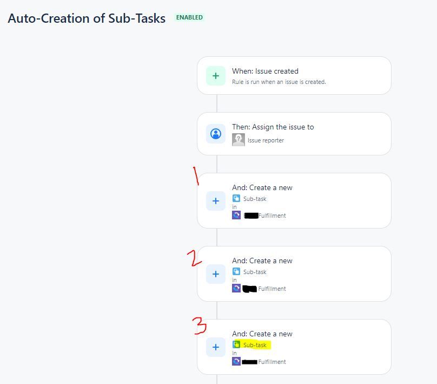Toggle the ENABLED status badge
The image size is (437, 384).
point(189,17)
